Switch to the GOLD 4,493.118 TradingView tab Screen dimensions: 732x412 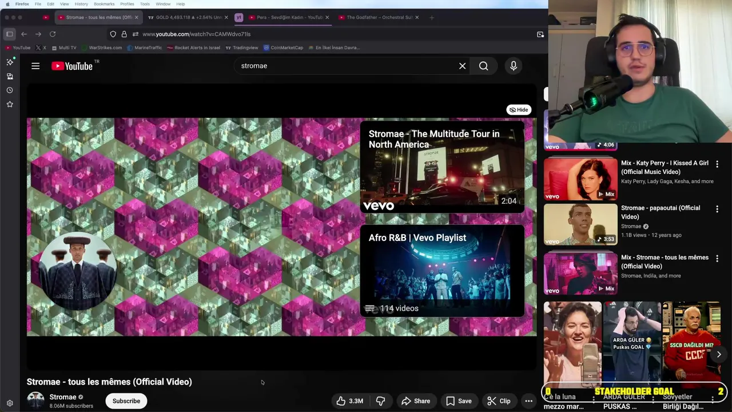[x=188, y=17]
